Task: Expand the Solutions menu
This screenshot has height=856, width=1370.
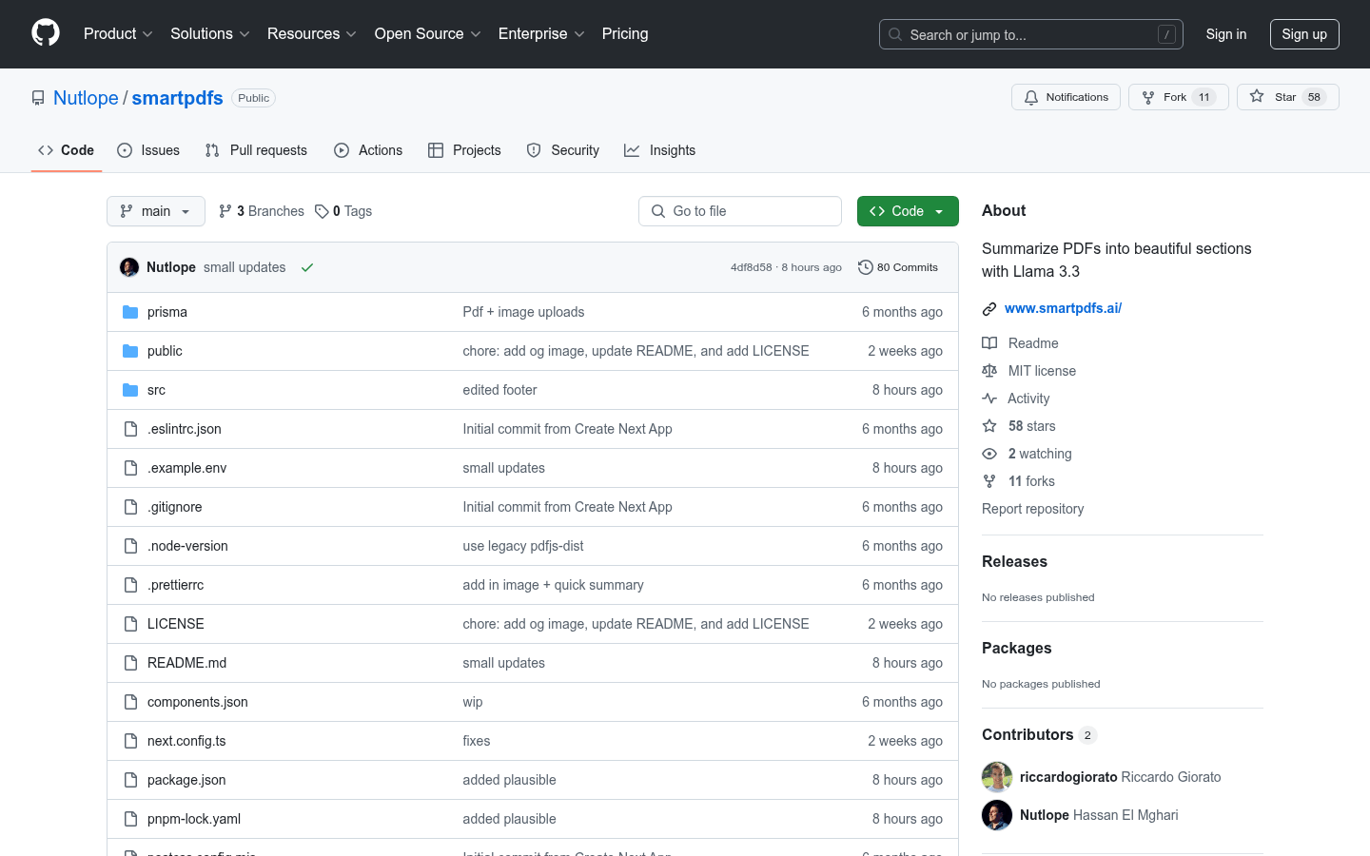Action: click(210, 33)
